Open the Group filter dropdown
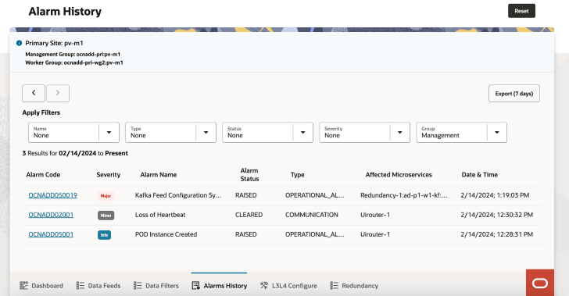The image size is (569, 296). pos(461,133)
